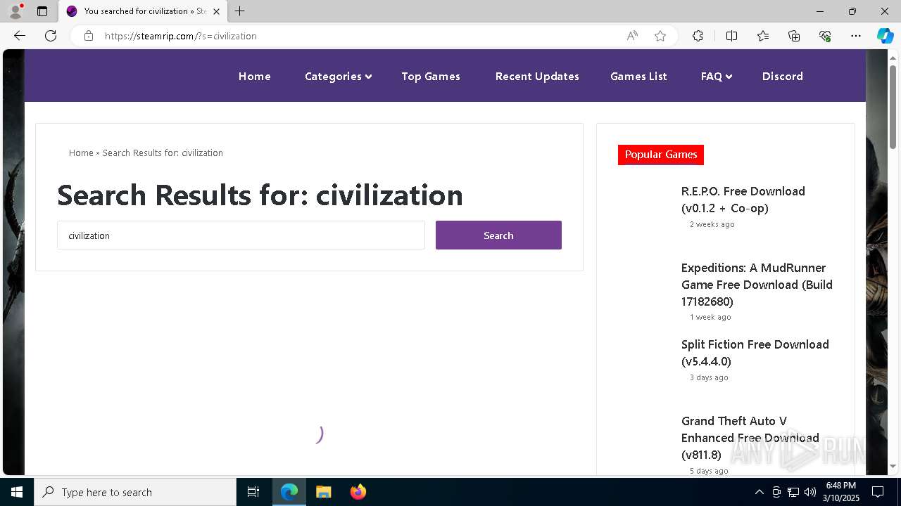Go to the Home nav item
Viewport: 901px width, 506px height.
254,76
